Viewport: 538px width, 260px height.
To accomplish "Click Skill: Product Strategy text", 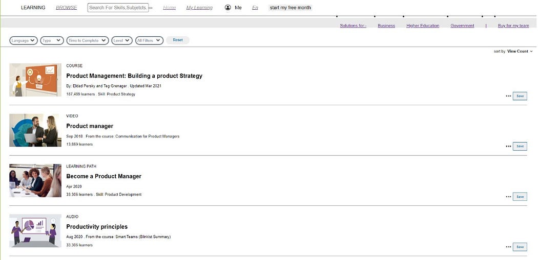I will [117, 94].
